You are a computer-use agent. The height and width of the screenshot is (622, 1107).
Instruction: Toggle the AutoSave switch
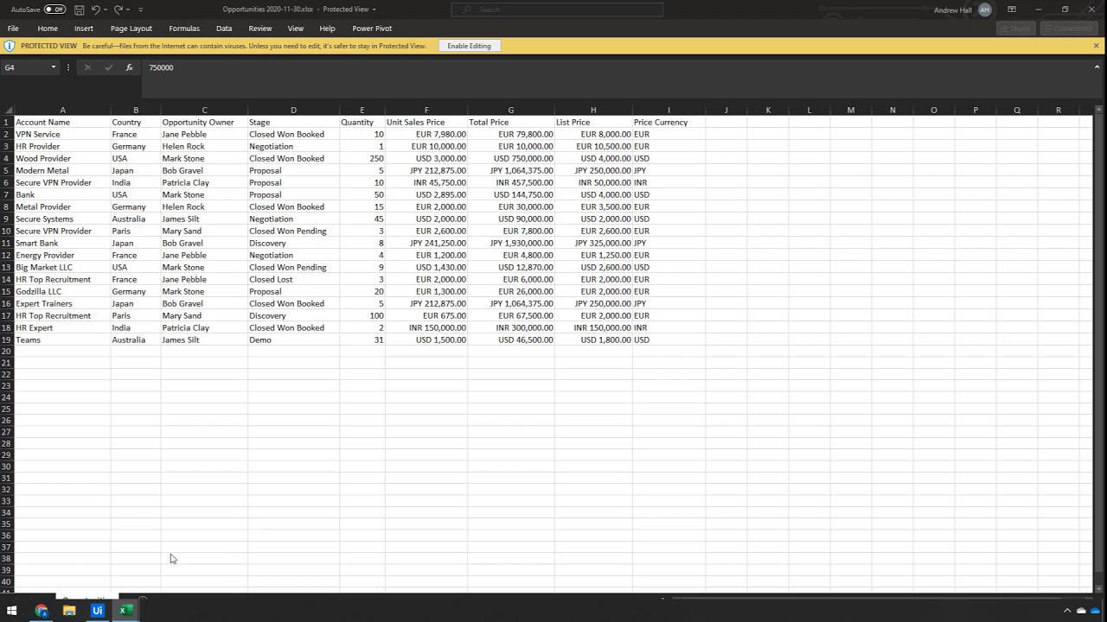coord(54,10)
